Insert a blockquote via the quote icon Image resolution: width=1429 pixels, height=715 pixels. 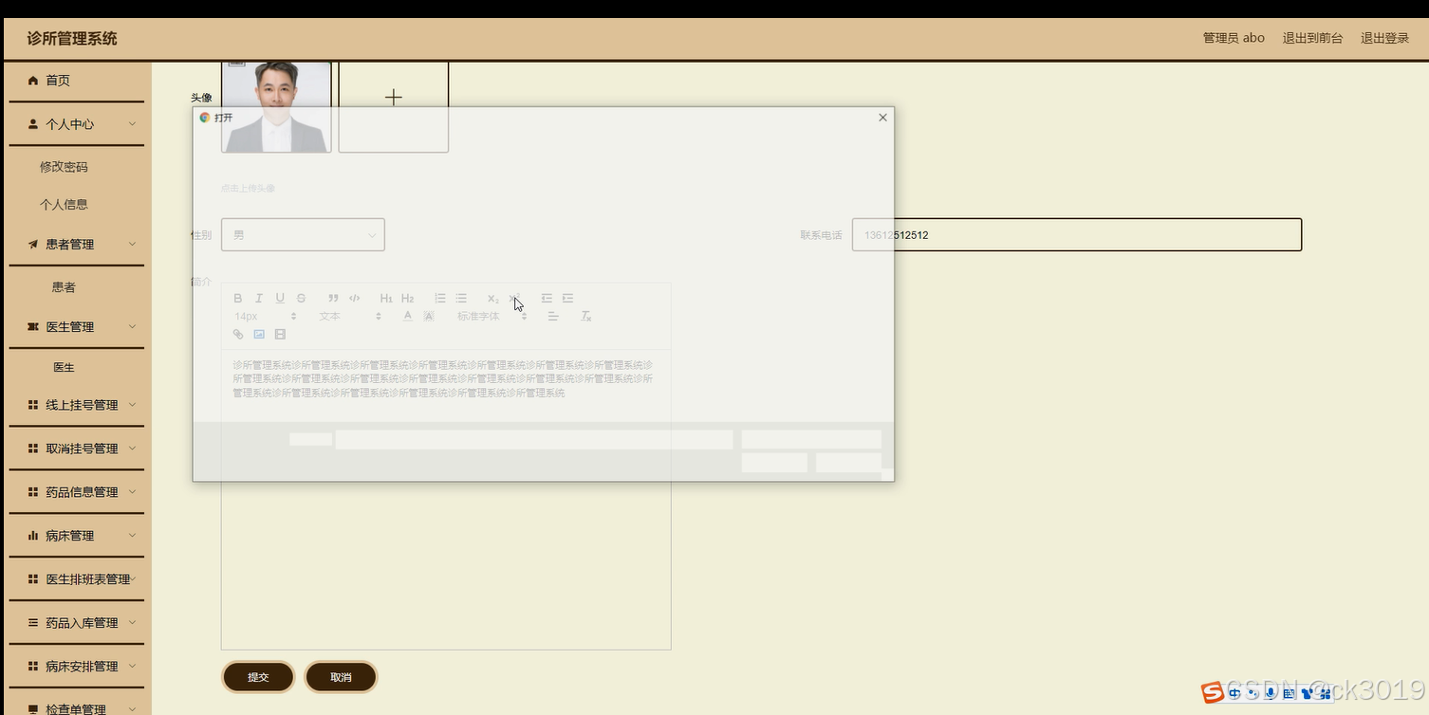coord(333,298)
